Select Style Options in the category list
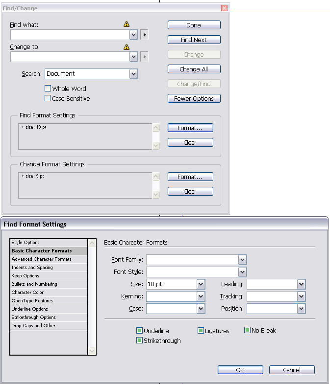 click(49, 243)
